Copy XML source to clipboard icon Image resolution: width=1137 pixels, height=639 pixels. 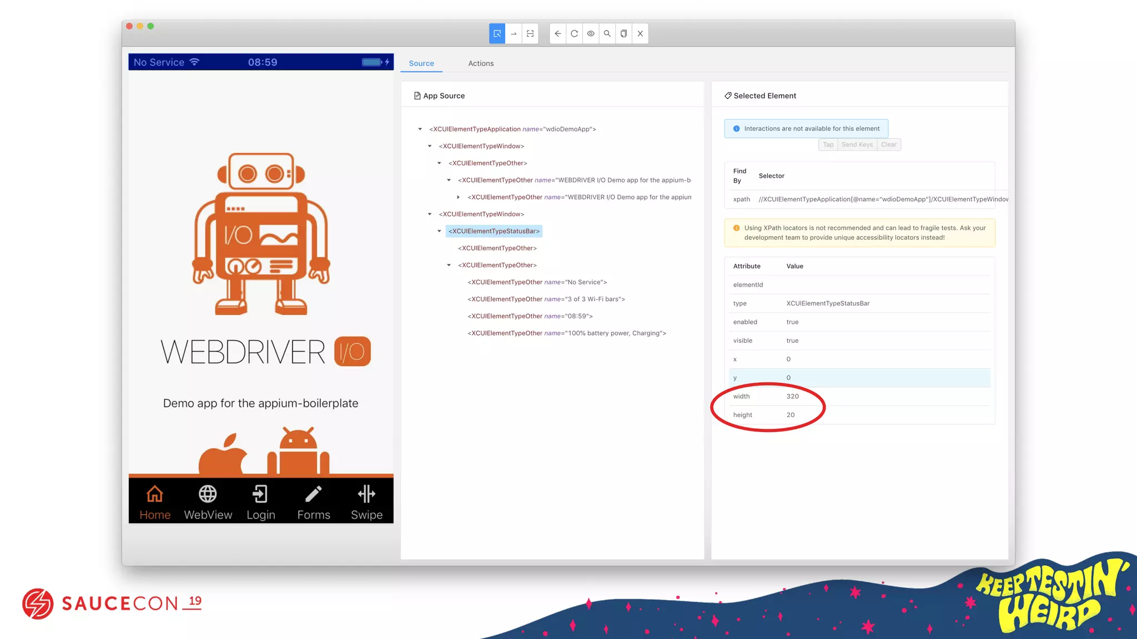(x=623, y=34)
